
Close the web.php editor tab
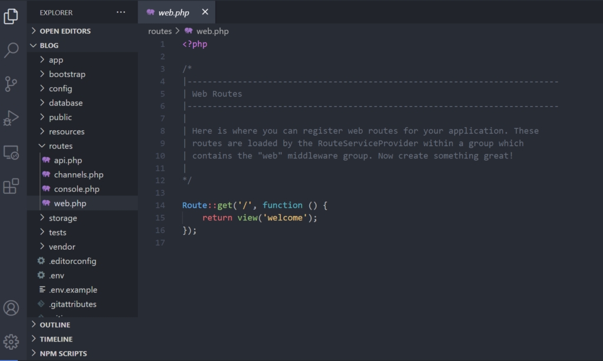(205, 12)
